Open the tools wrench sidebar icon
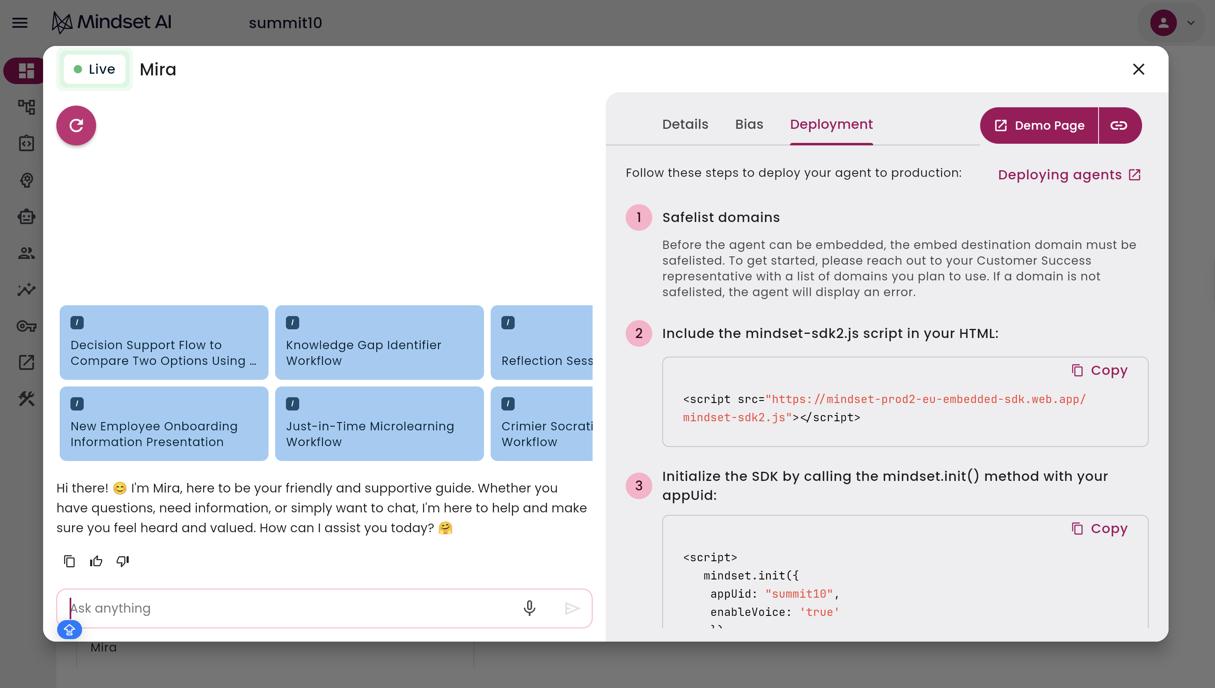 pyautogui.click(x=27, y=399)
